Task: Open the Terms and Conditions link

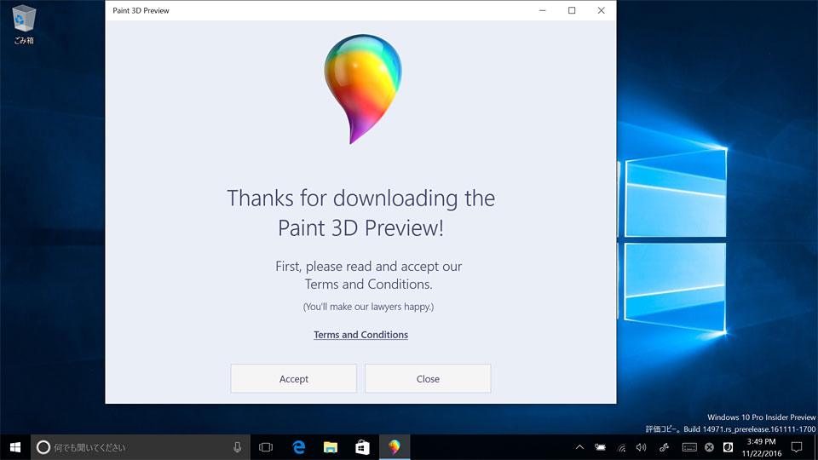Action: [x=360, y=335]
